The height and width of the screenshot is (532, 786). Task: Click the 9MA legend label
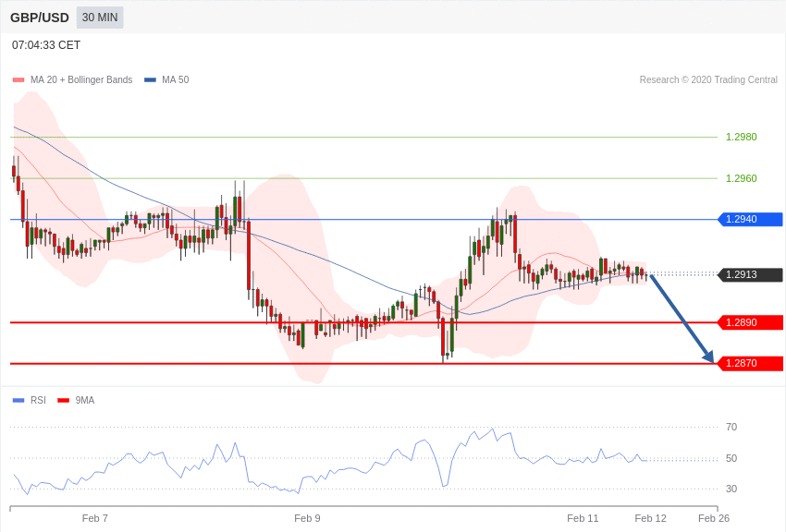tap(85, 400)
